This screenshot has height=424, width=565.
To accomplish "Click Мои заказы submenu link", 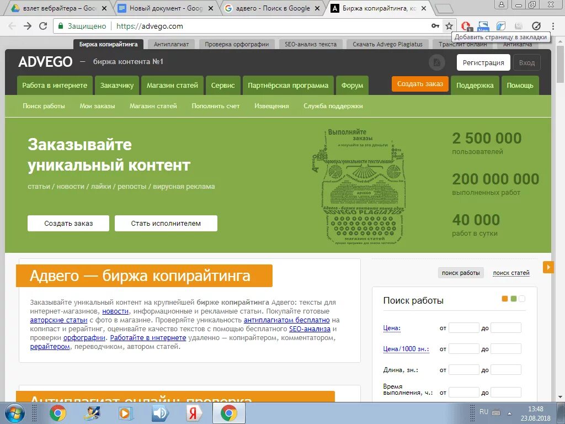I will (x=97, y=106).
